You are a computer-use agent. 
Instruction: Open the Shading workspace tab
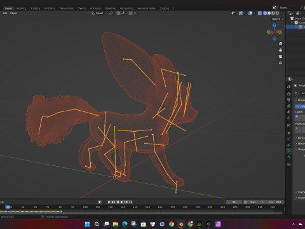[x=82, y=8]
